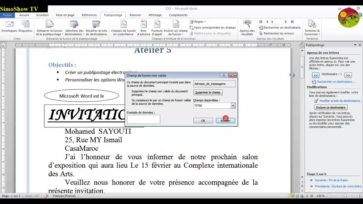Expand the Règles menu
The width and height of the screenshot is (363, 204).
(x=197, y=22)
